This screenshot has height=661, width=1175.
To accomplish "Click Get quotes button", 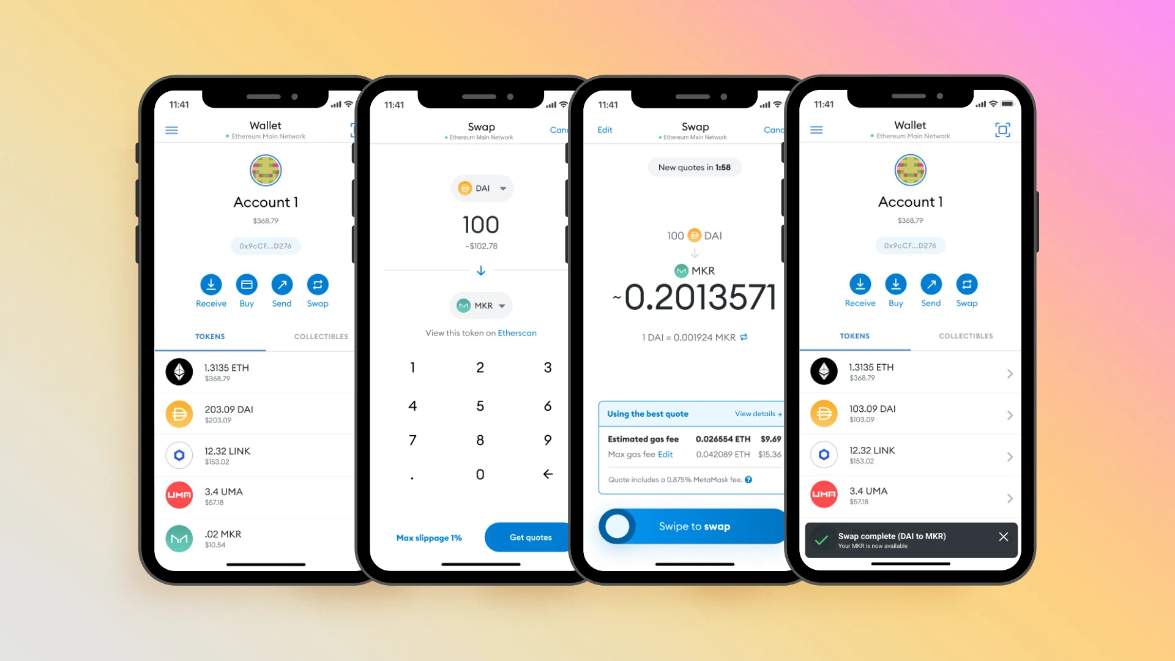I will click(x=529, y=537).
